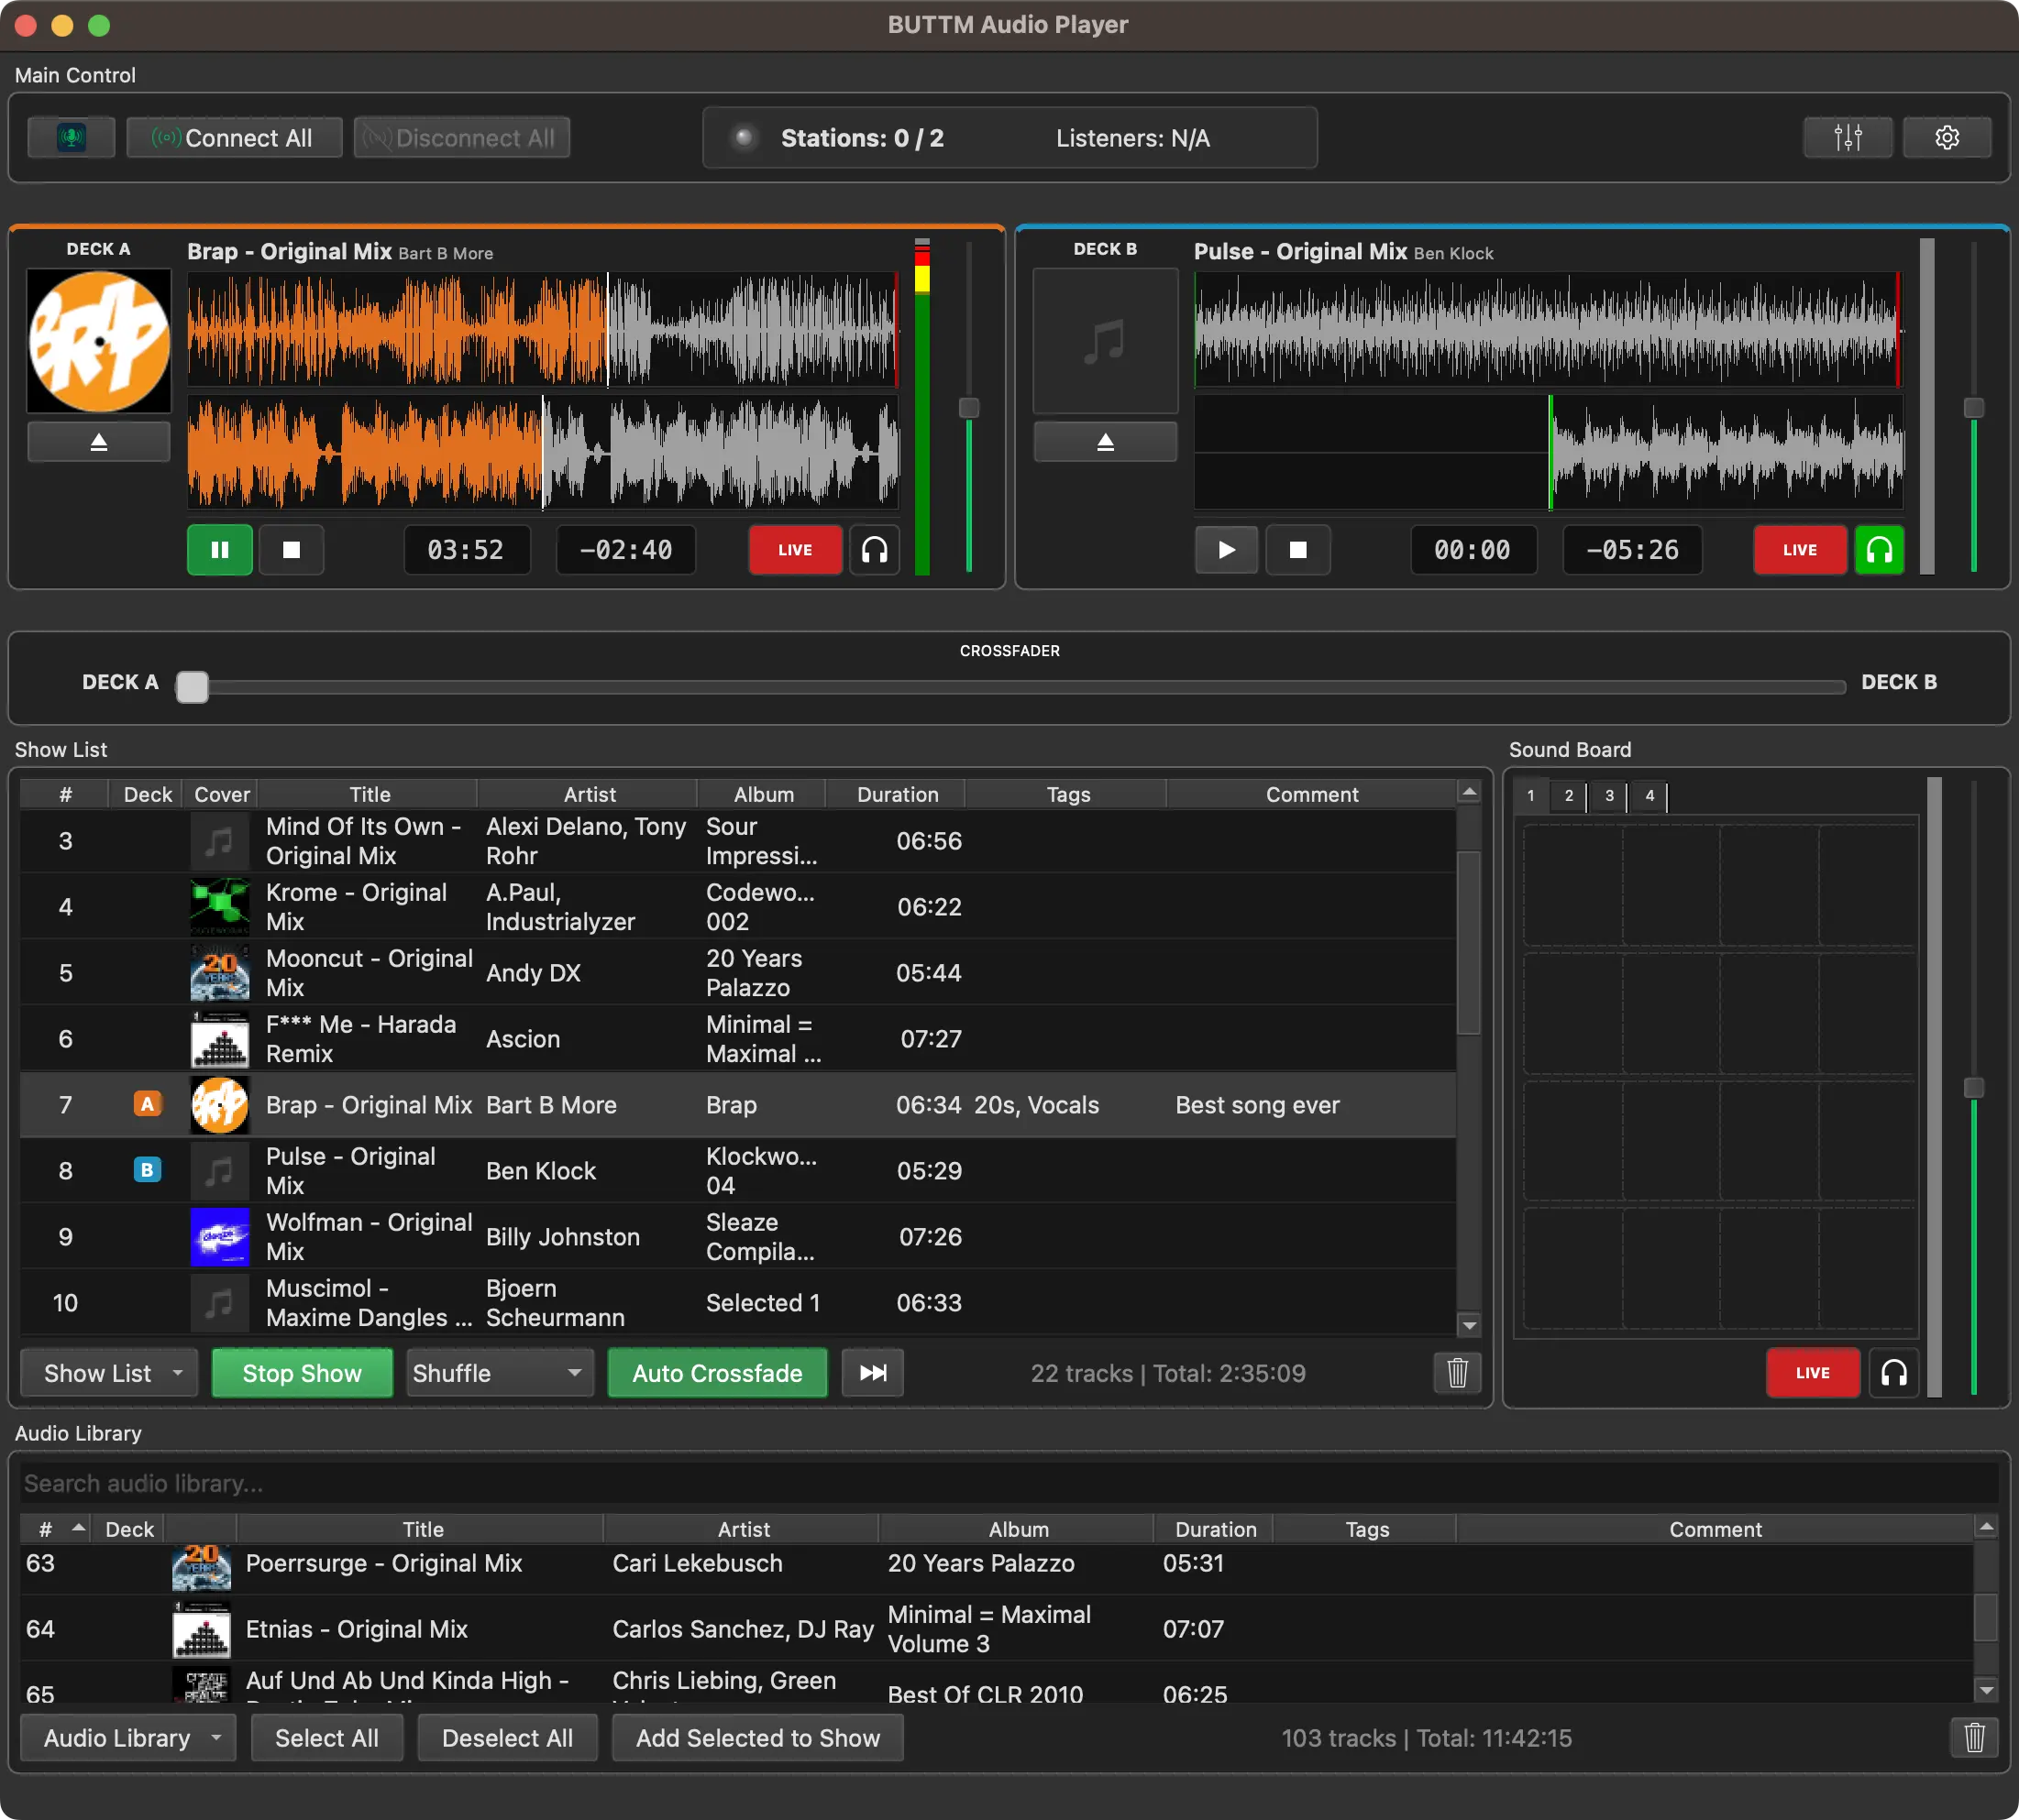
Task: Disable the green headphone cue on Deck B
Action: click(x=1879, y=550)
